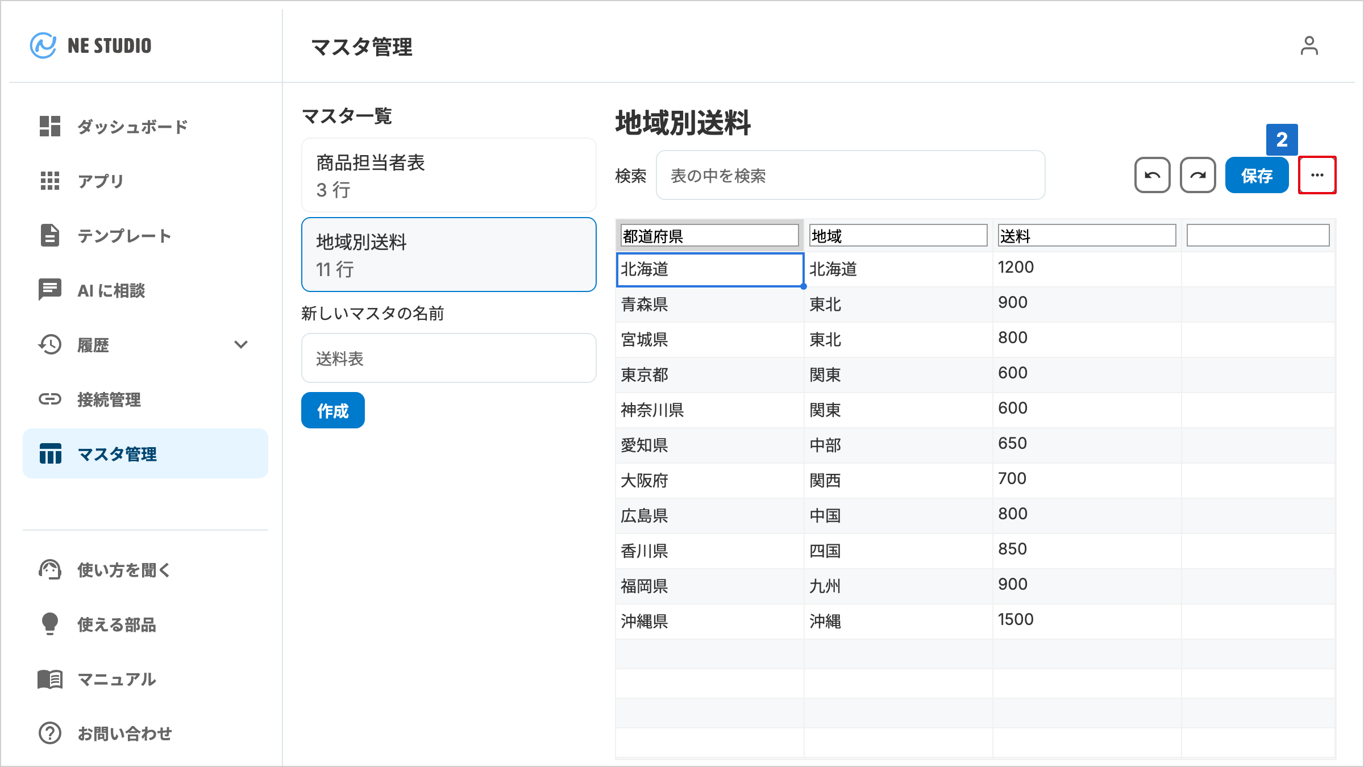Click the NE STUDIO logo
The width and height of the screenshot is (1364, 767).
pos(91,45)
